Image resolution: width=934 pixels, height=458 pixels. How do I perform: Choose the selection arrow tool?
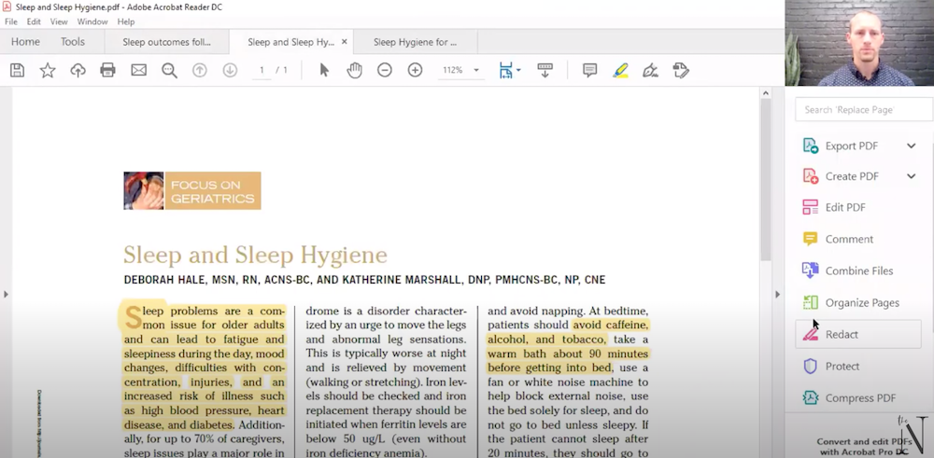click(x=324, y=70)
